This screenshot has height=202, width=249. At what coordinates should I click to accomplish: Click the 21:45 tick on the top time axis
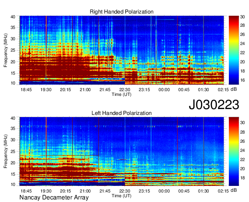(105, 90)
